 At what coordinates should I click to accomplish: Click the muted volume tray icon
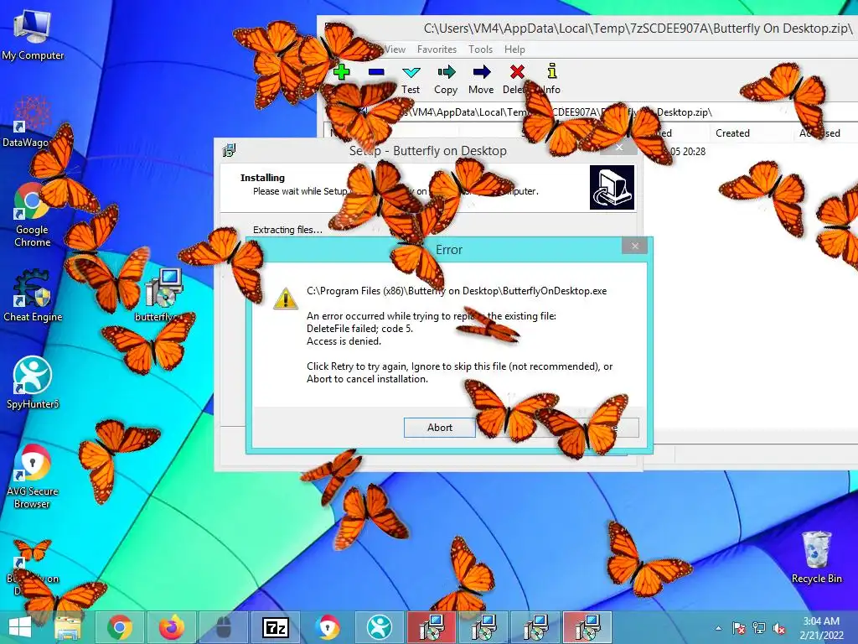[x=779, y=628]
